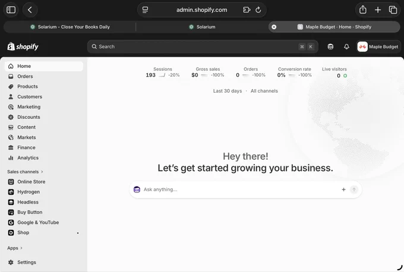This screenshot has height=272, width=404.
Task: Click the Content icon in sidebar
Action: click(11, 127)
